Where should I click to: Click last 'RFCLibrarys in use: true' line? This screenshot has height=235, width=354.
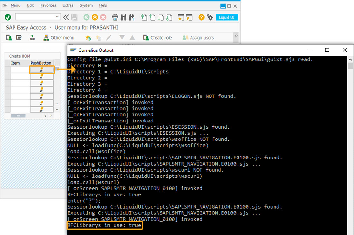(x=104, y=225)
